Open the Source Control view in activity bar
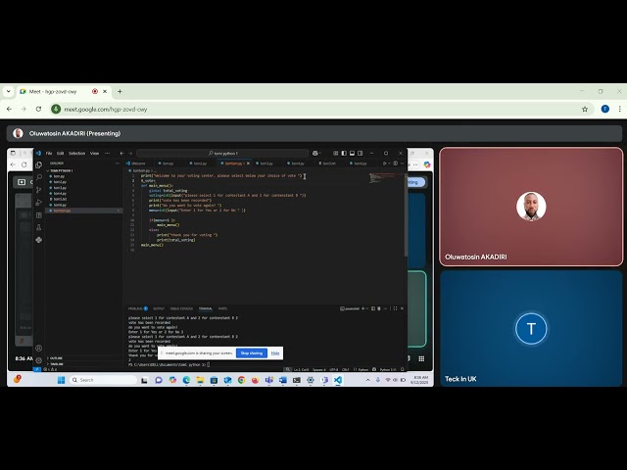The image size is (627, 470). 39,190
